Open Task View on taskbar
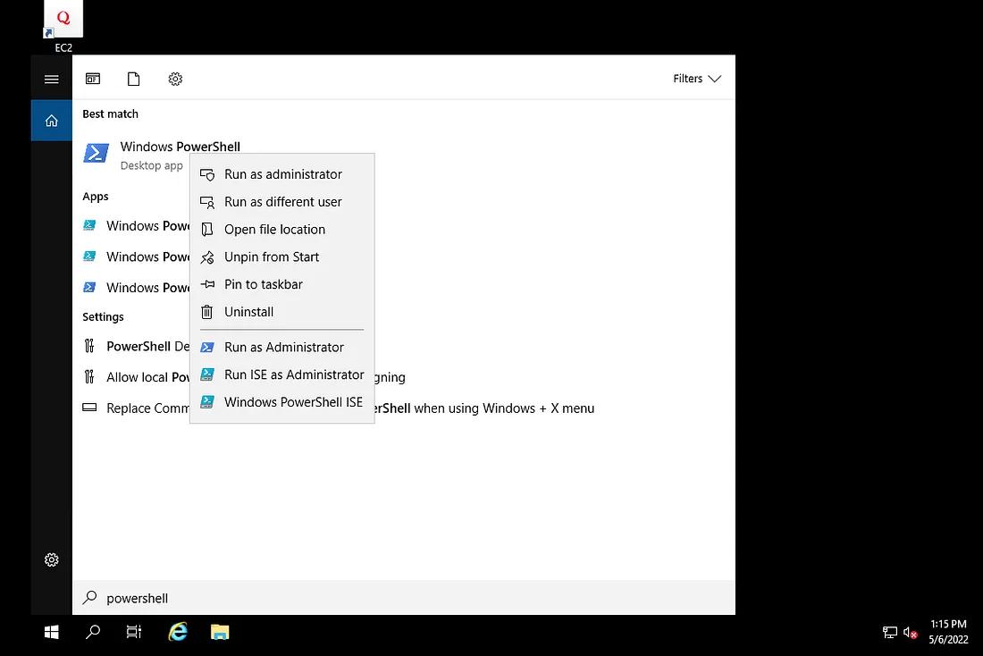 (x=134, y=632)
